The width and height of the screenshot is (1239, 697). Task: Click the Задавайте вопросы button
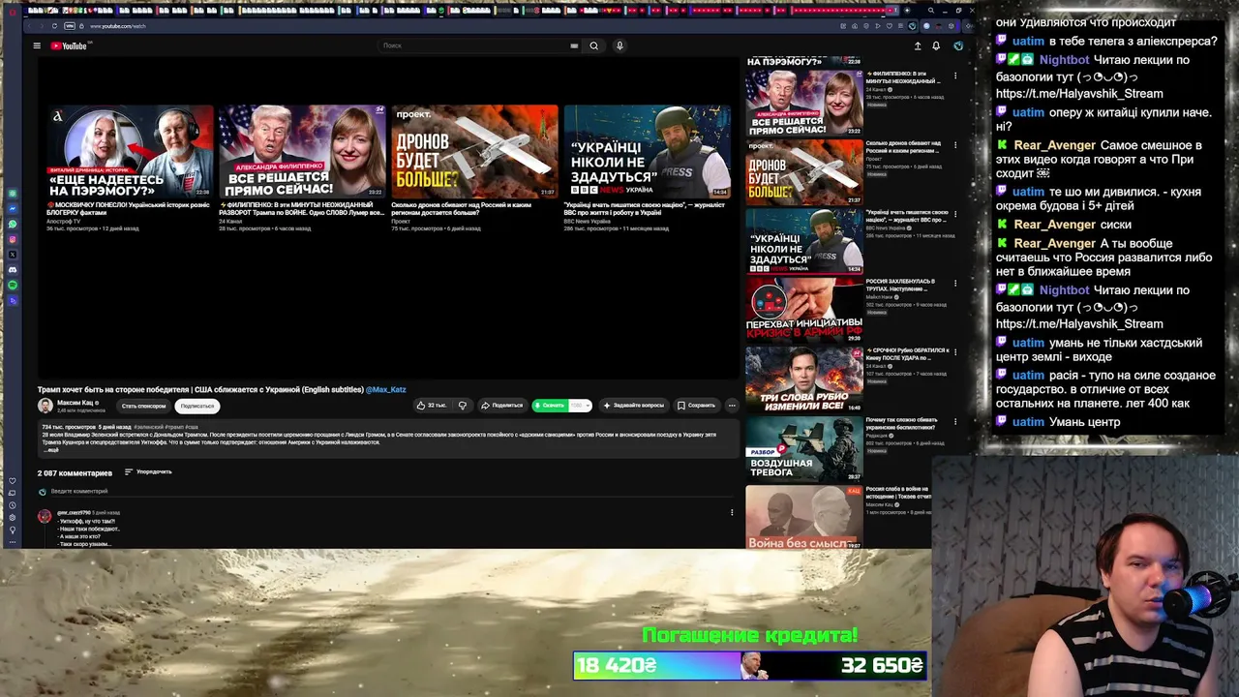point(633,406)
